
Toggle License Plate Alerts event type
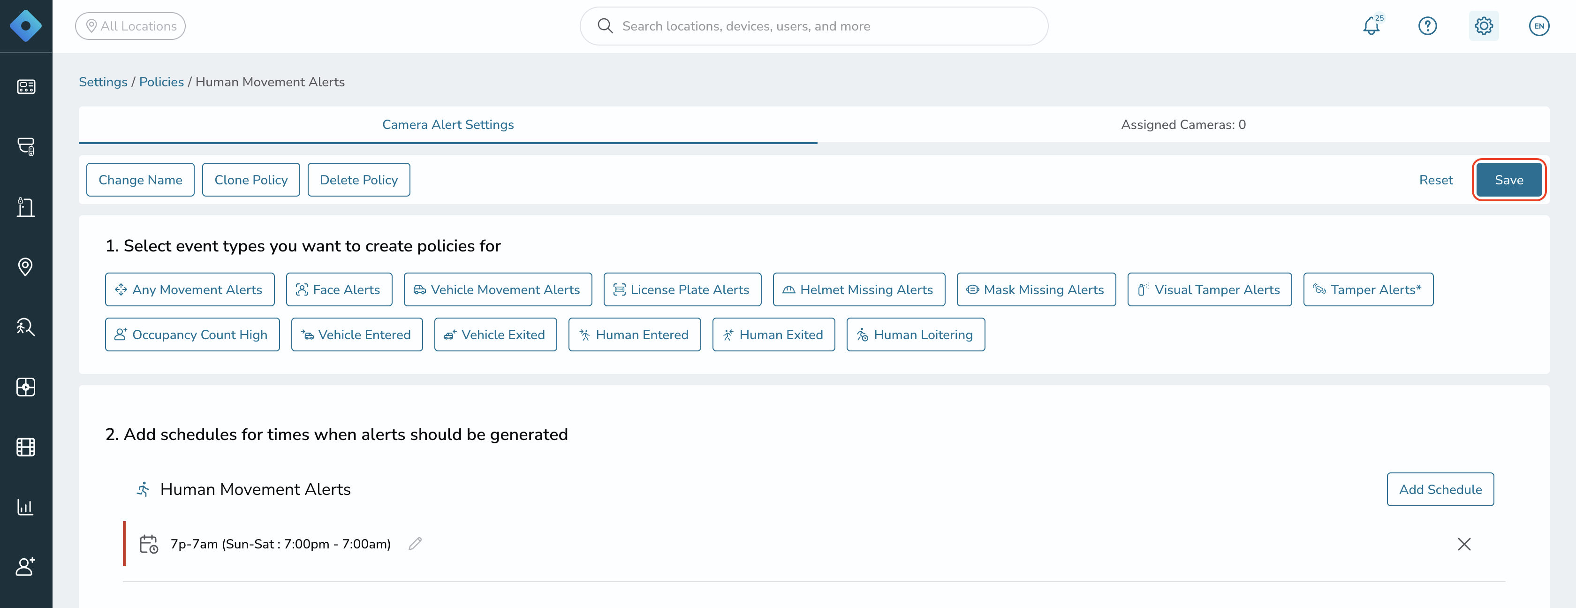click(682, 289)
